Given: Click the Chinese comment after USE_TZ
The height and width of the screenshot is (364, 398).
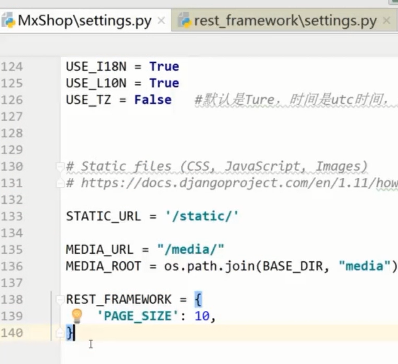Looking at the screenshot, I should pos(296,100).
